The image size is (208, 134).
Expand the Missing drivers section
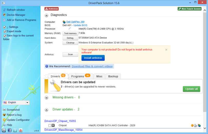46,98
